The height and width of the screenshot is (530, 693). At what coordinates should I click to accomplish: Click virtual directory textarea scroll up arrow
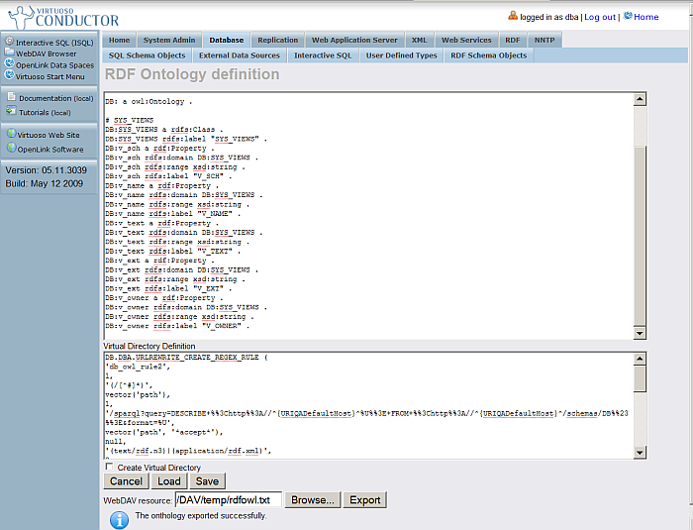coord(640,359)
